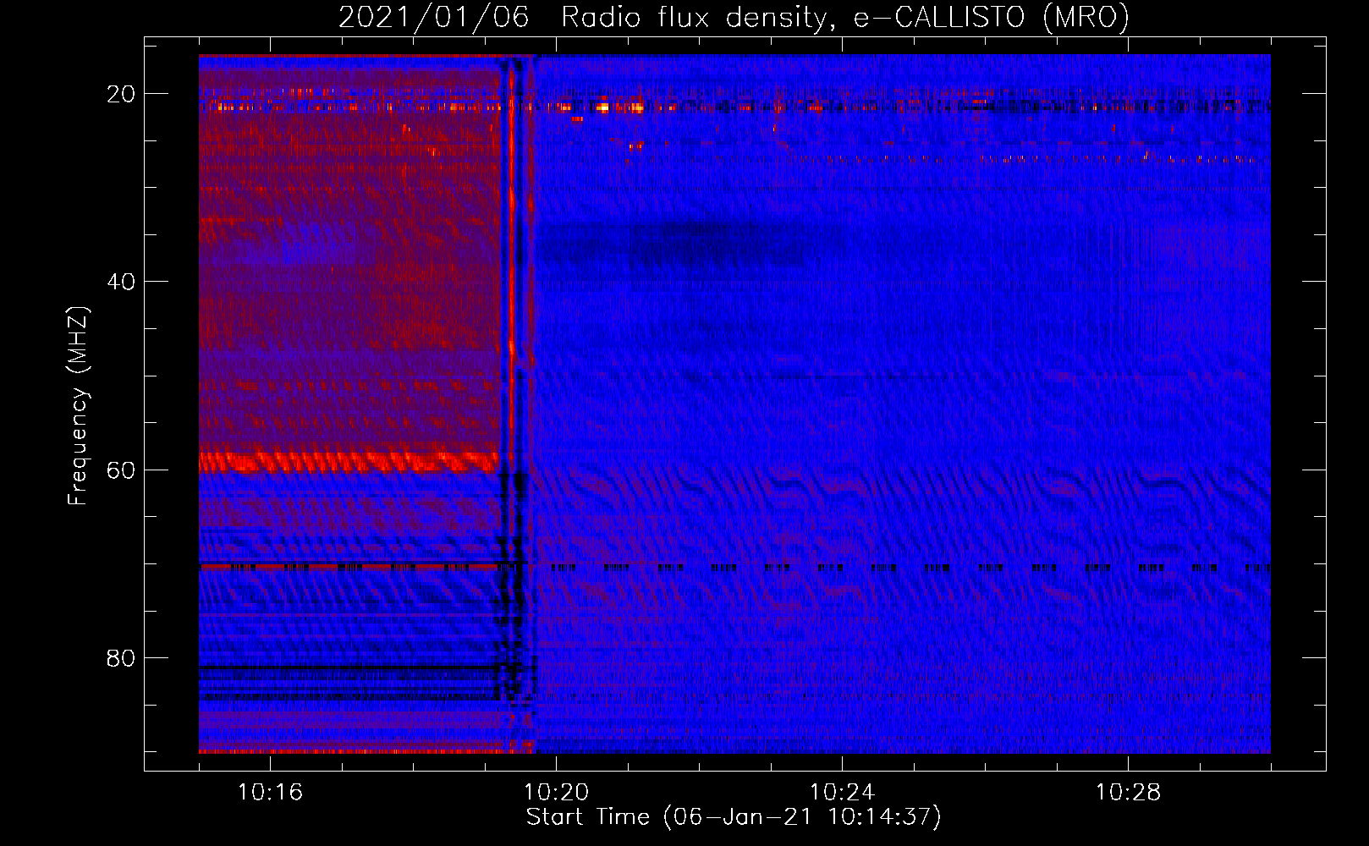The width and height of the screenshot is (1369, 846).
Task: Select the 'Frequency (MHZ)' y-axis label
Action: (x=77, y=406)
